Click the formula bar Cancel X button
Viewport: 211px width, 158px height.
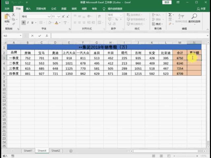[32, 36]
